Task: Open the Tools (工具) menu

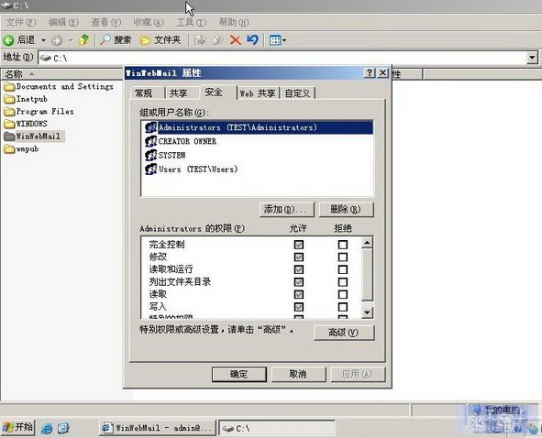Action: (192, 23)
